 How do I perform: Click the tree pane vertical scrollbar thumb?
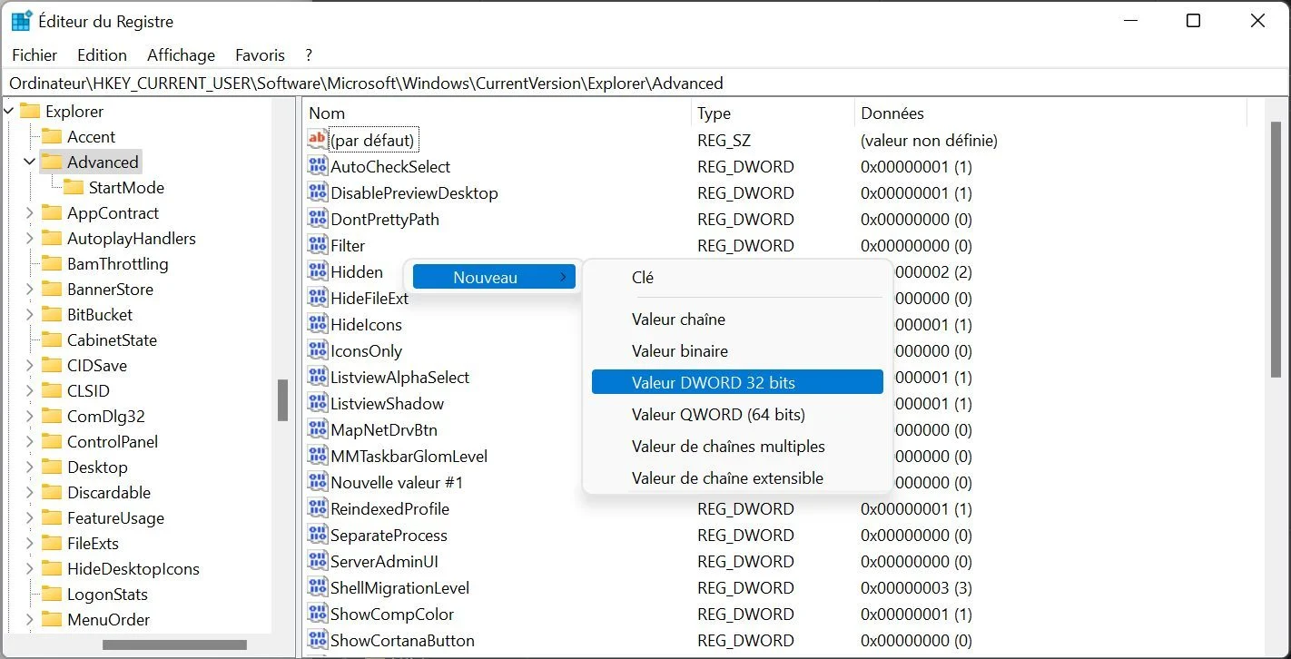pos(282,399)
